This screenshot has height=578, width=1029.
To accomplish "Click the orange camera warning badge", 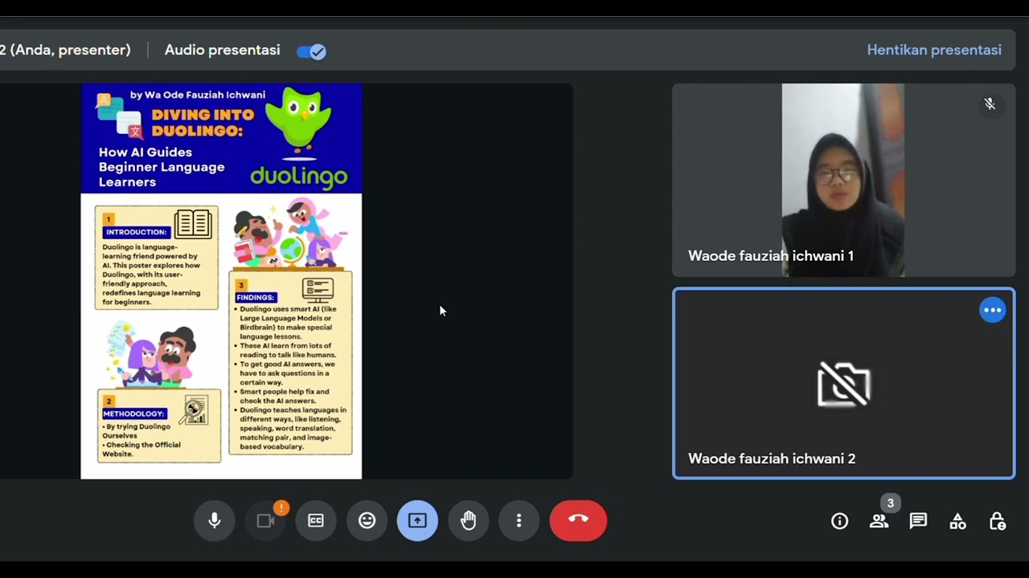I will pyautogui.click(x=281, y=507).
